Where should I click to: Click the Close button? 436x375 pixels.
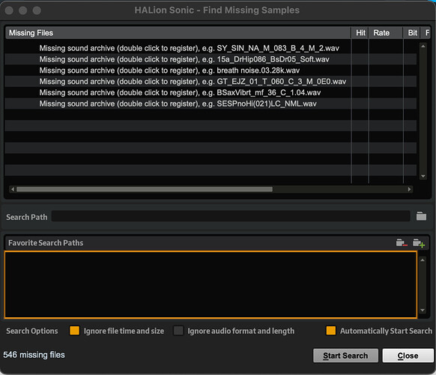(x=408, y=355)
